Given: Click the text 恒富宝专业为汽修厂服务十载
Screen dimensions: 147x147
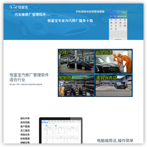Looking at the screenshot, I should (x=70, y=21).
